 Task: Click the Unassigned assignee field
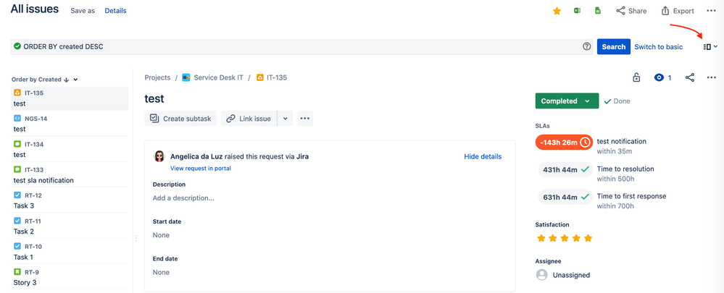coord(563,275)
